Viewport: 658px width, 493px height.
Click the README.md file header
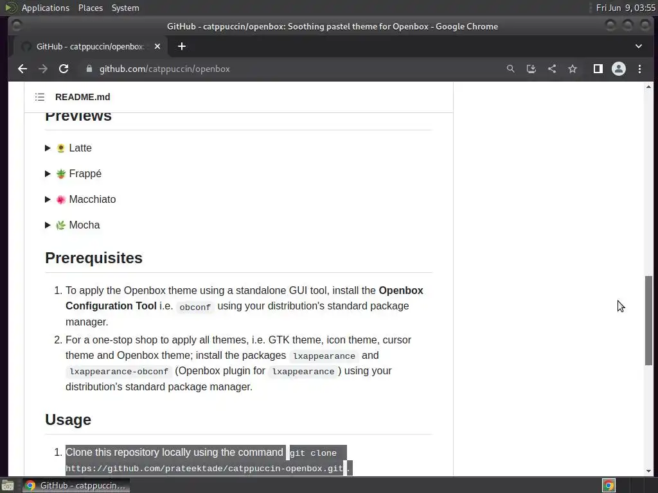[83, 97]
